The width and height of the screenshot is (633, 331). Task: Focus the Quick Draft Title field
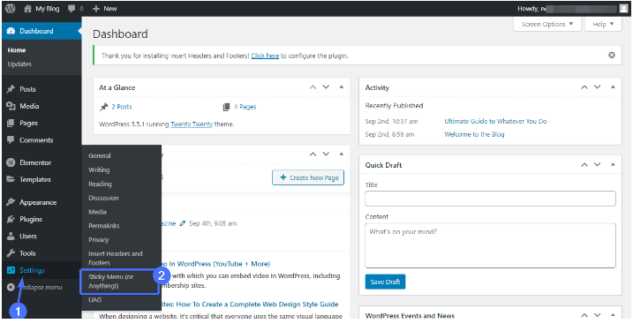click(490, 199)
